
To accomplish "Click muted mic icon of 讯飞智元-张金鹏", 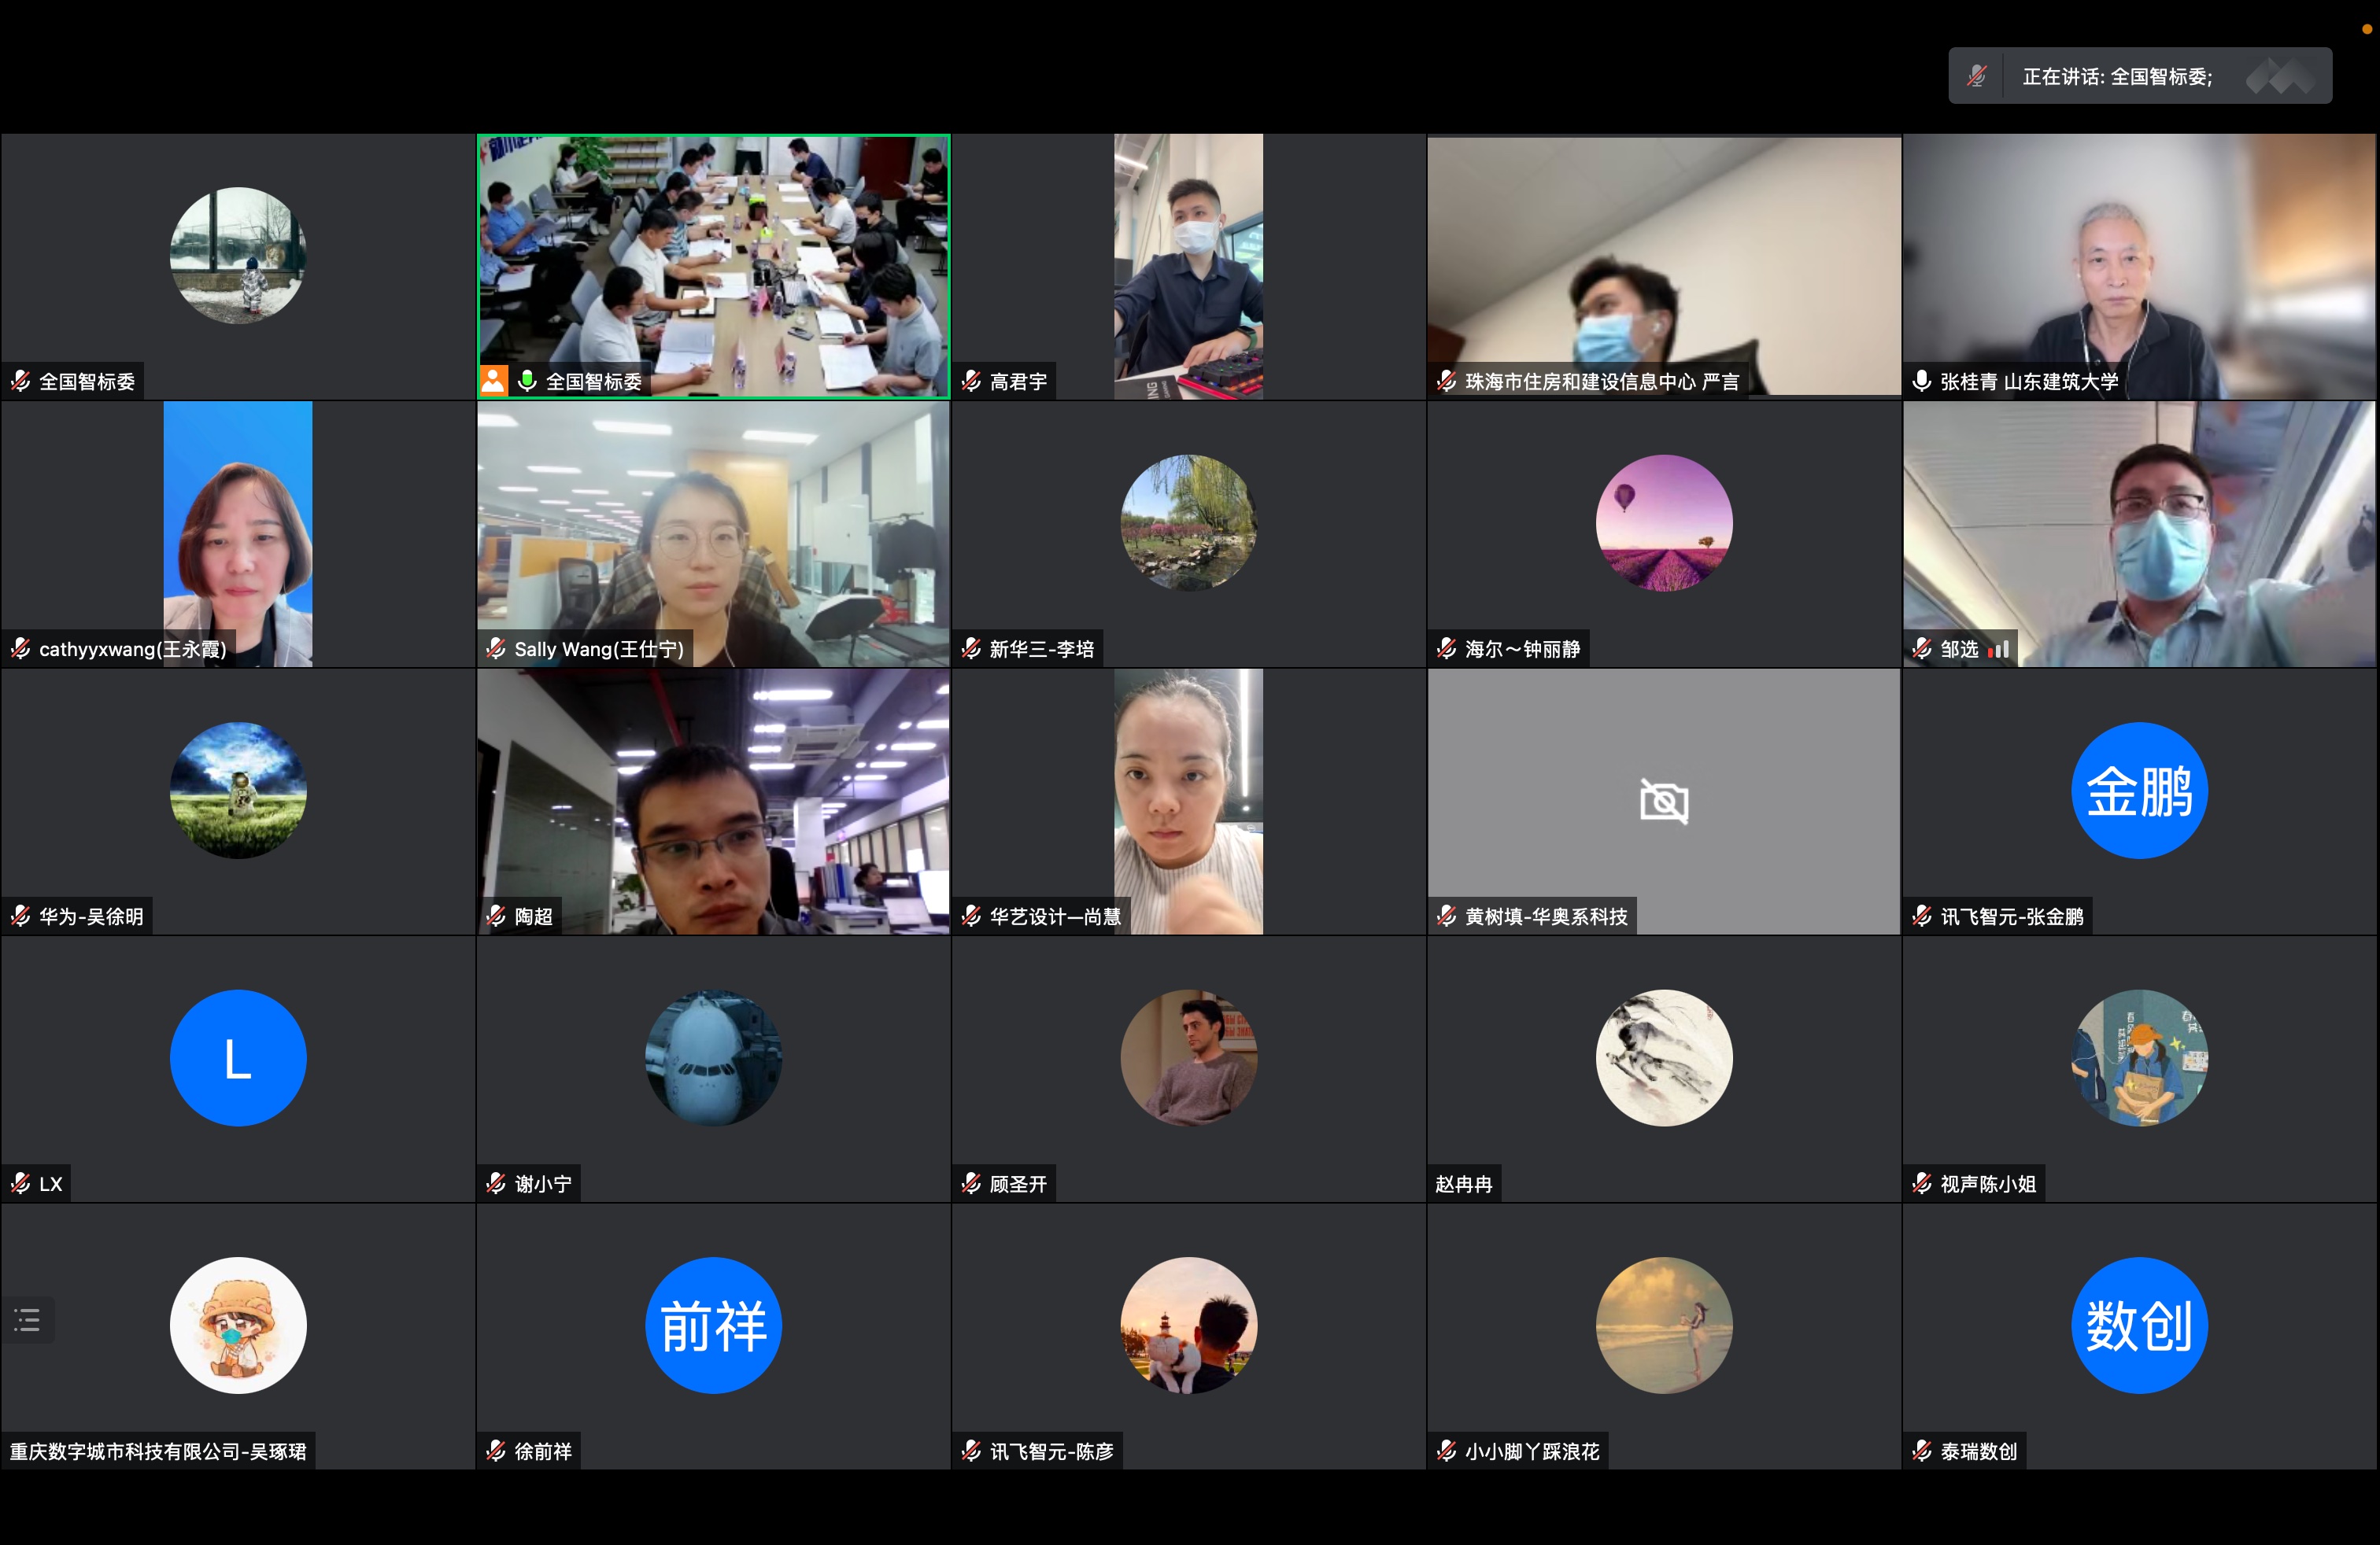I will click(1922, 916).
